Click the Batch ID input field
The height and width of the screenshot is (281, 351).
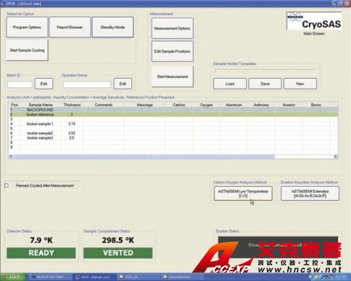pos(20,85)
